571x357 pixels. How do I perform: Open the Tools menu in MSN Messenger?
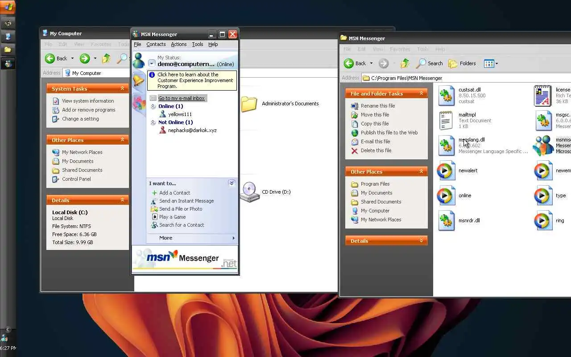tap(198, 44)
